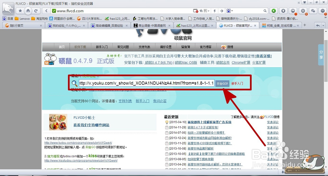Open the dy2018.com bookmark
The image size is (328, 176).
pos(257,18)
